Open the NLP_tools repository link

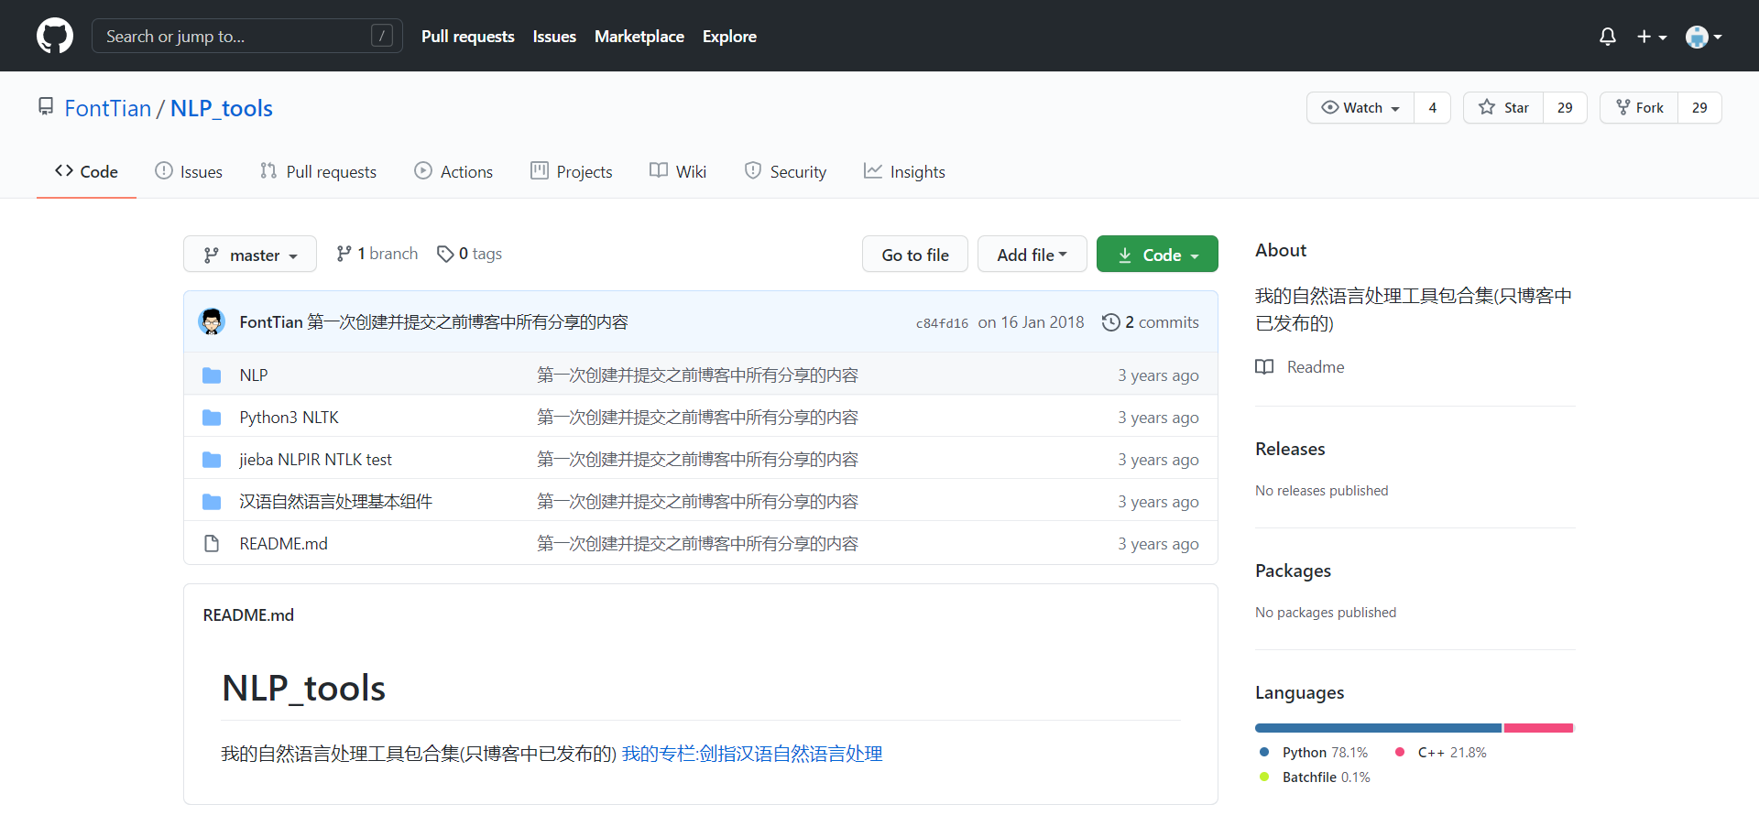(x=222, y=108)
